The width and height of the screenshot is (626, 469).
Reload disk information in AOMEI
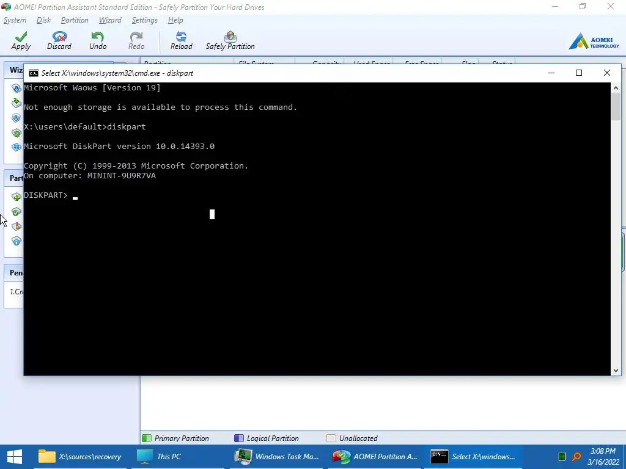[x=181, y=41]
